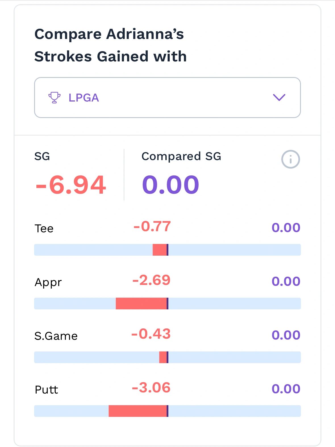
Task: Click the Putt category label
Action: (x=46, y=390)
